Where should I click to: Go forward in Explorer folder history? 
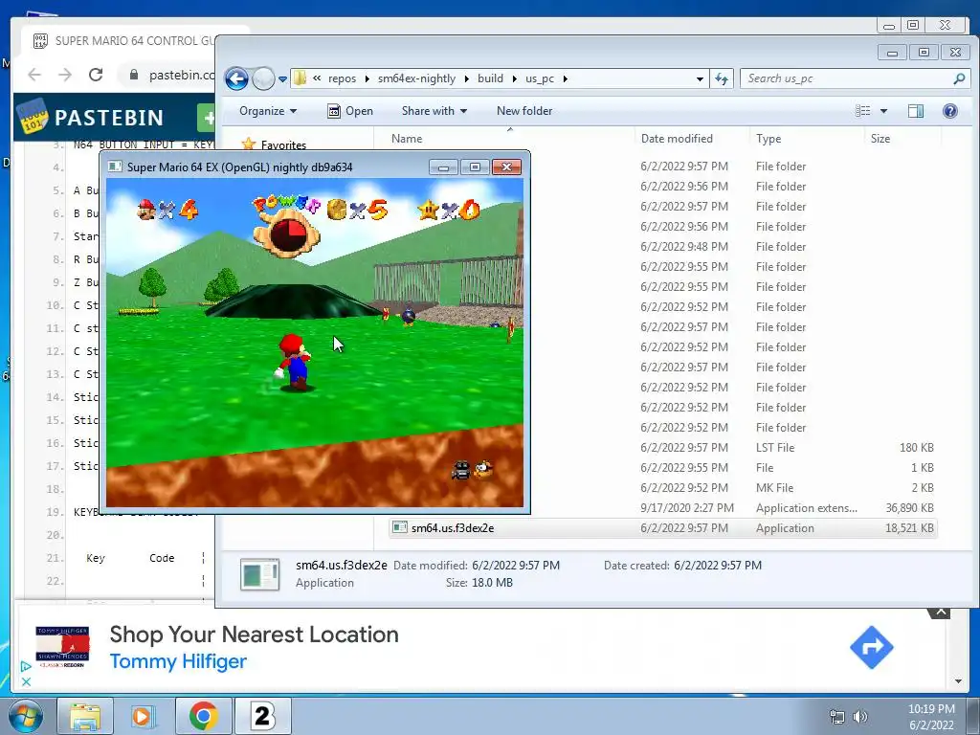pyautogui.click(x=263, y=78)
